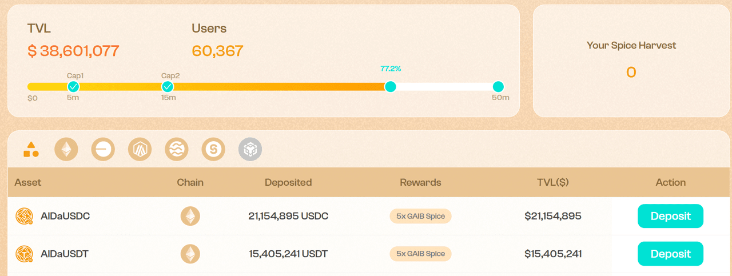
Task: Click the AIDaUSDC asset logo
Action: (x=25, y=216)
